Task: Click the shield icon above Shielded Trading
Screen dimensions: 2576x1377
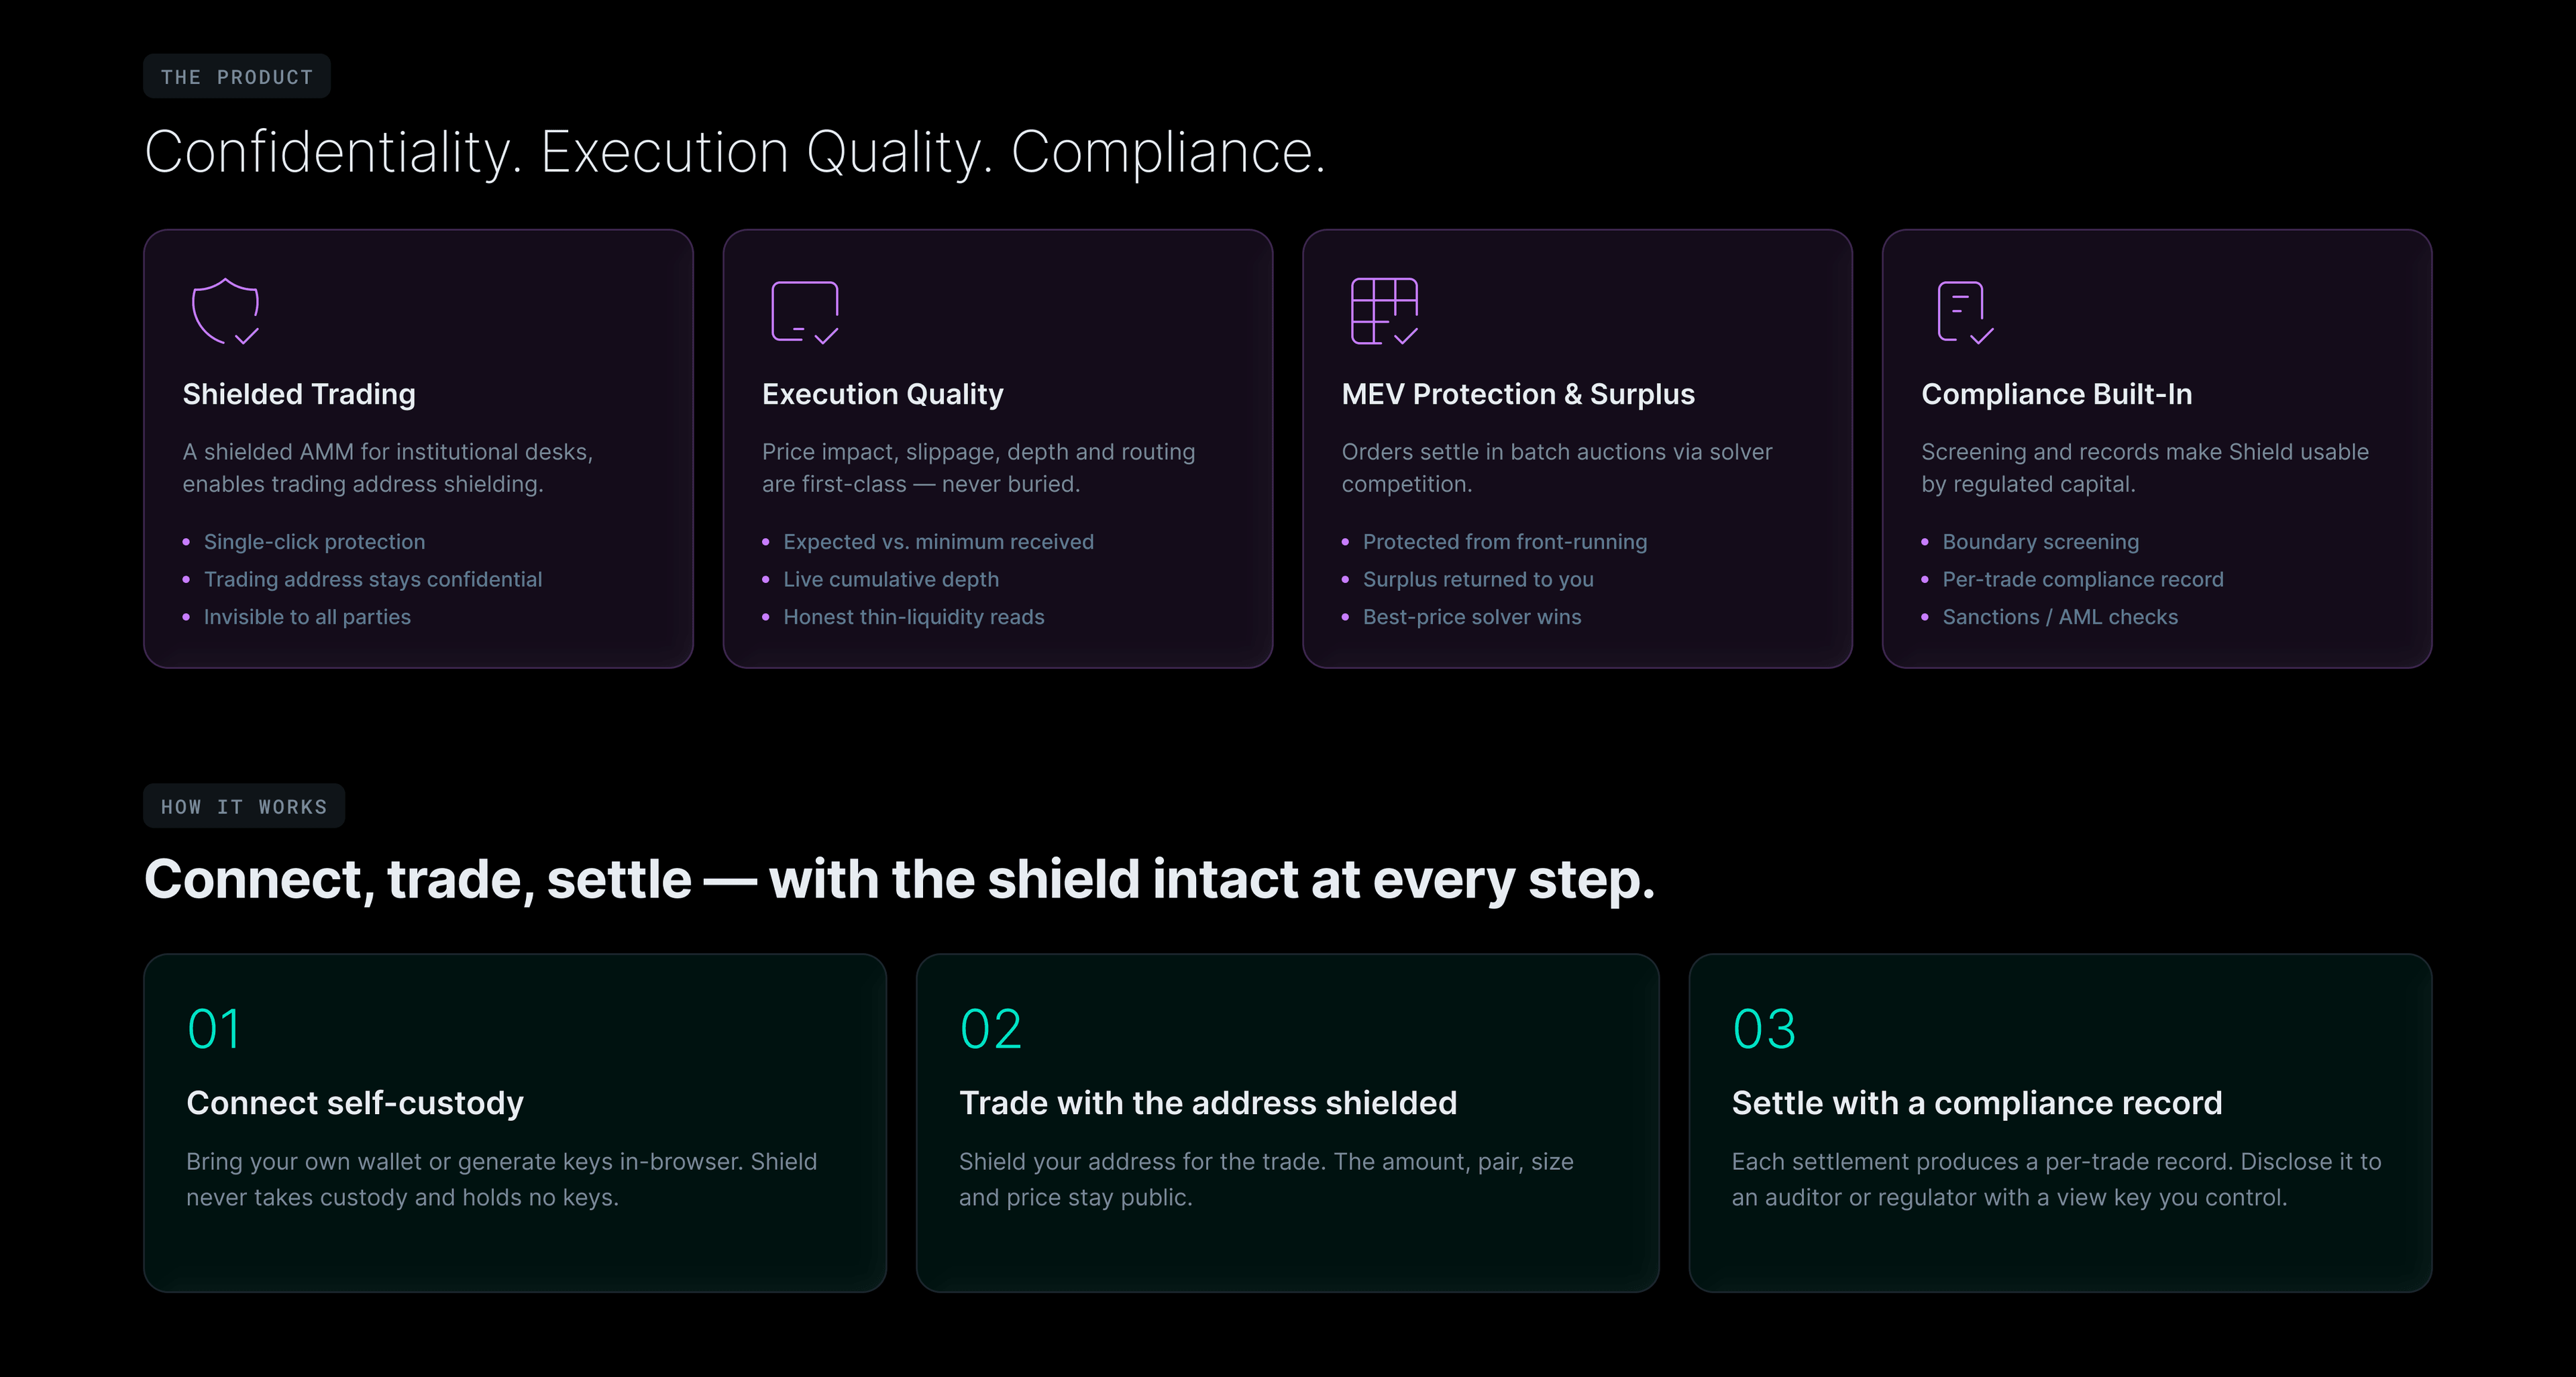Action: [x=225, y=311]
